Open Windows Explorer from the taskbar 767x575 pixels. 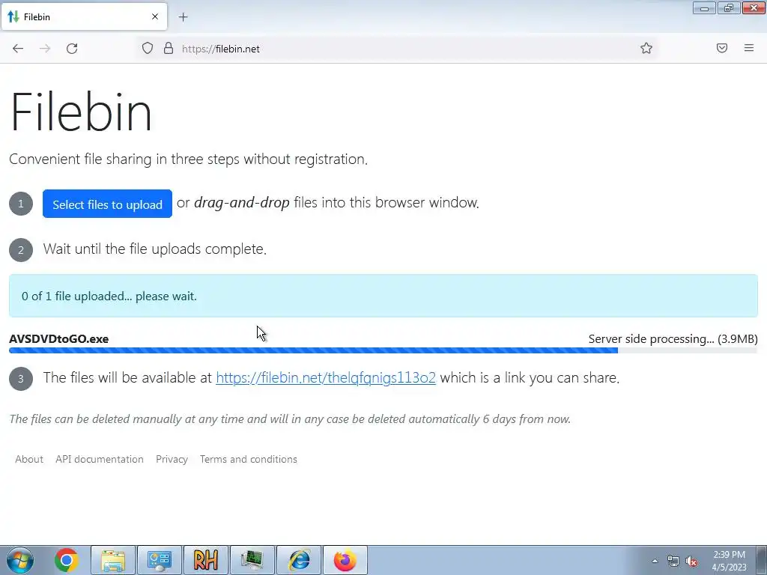tap(113, 560)
